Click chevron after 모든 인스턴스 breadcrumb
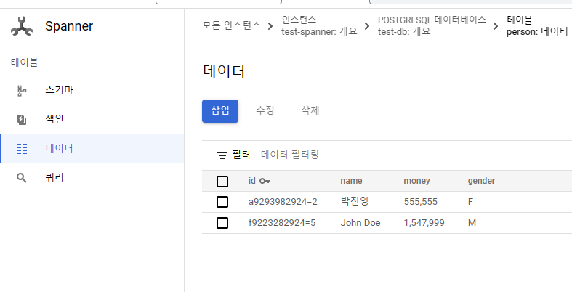This screenshot has height=292, width=572. (x=270, y=27)
